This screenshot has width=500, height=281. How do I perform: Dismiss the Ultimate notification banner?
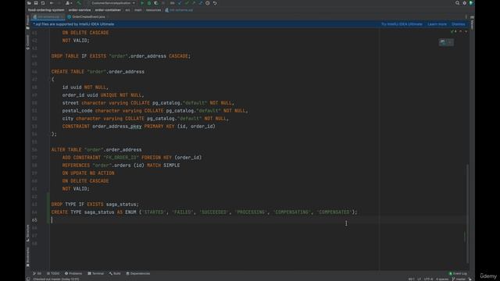pos(459,24)
